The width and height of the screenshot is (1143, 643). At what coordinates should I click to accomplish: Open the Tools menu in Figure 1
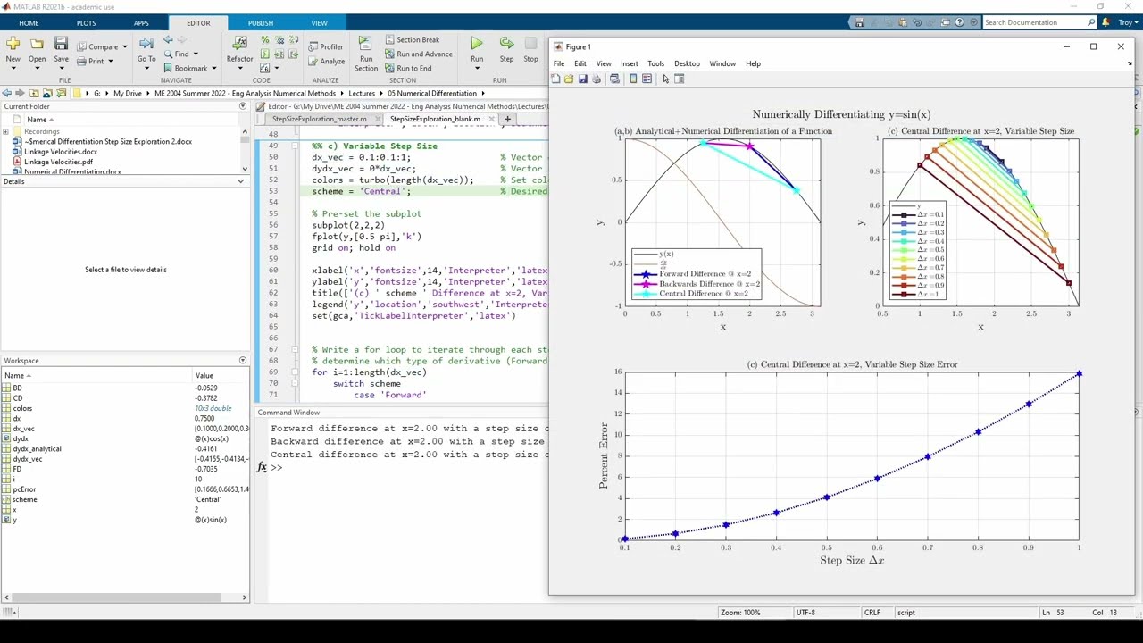pos(655,63)
